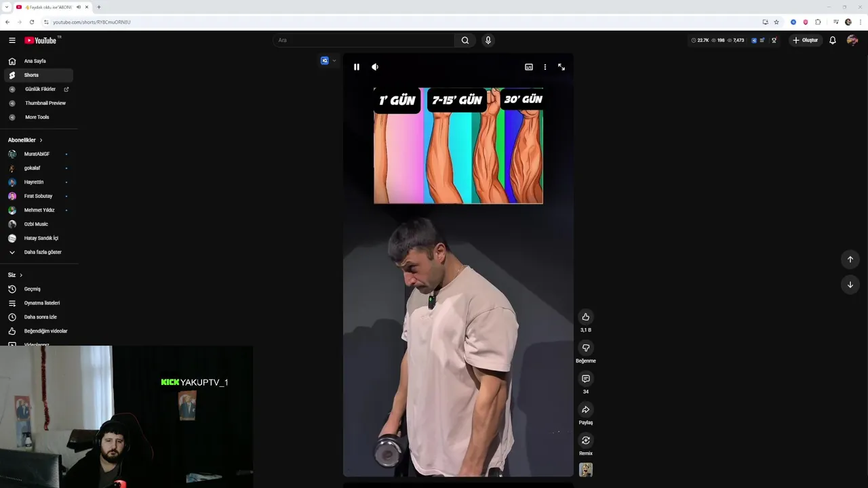Open Beğendiğim videolar list

(x=39, y=331)
